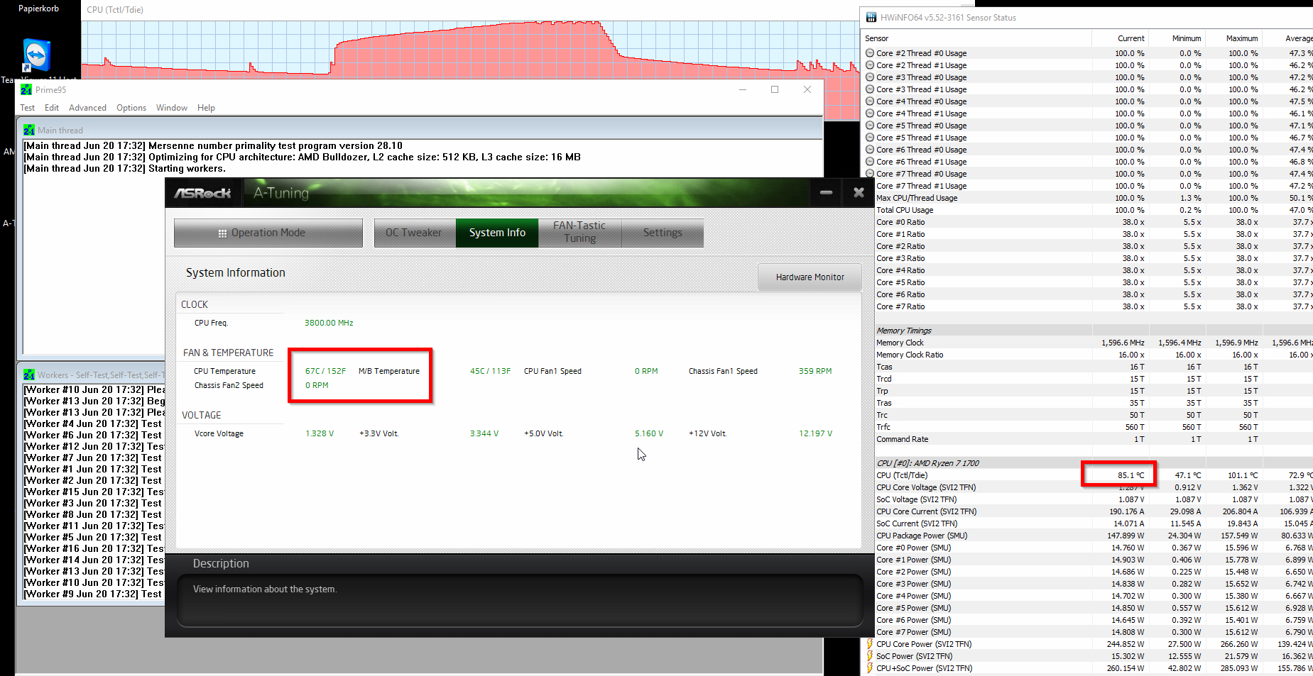Open the FAN-Tastic Tuning tab

[579, 233]
